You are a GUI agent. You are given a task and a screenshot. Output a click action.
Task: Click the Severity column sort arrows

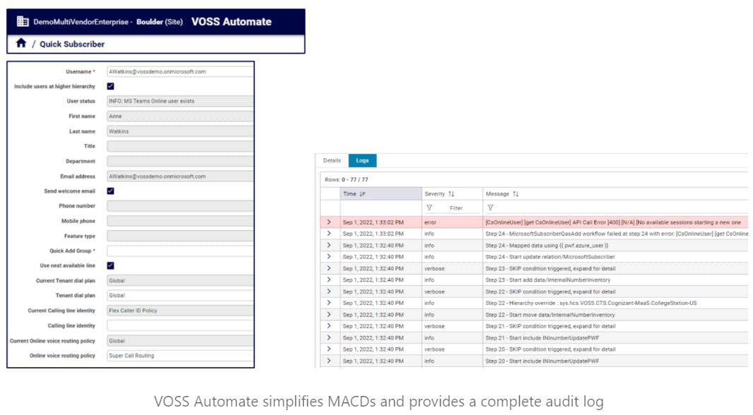click(x=451, y=193)
